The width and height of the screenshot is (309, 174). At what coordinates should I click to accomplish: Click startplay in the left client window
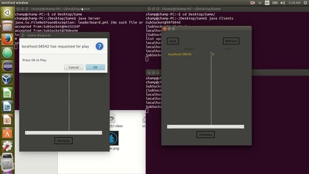pyautogui.click(x=63, y=141)
